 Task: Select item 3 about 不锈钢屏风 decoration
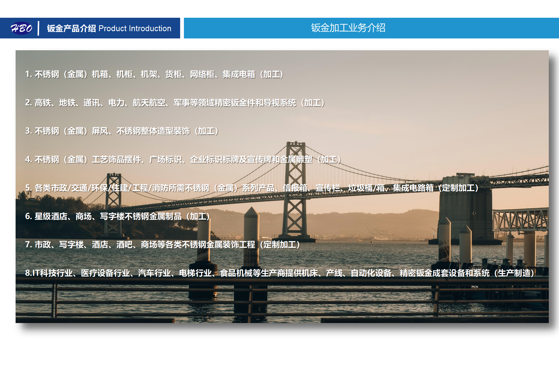tap(122, 131)
